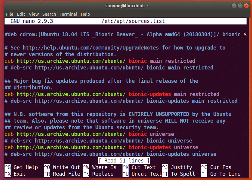
Task: Open the Edit menu
Action: click(x=21, y=14)
